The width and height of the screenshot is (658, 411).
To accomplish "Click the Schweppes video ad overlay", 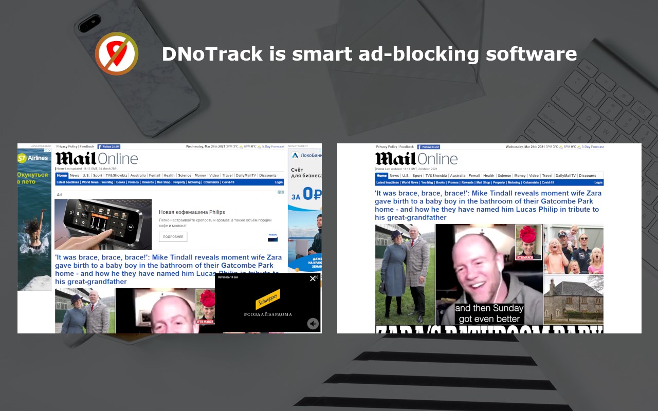I will click(x=267, y=303).
